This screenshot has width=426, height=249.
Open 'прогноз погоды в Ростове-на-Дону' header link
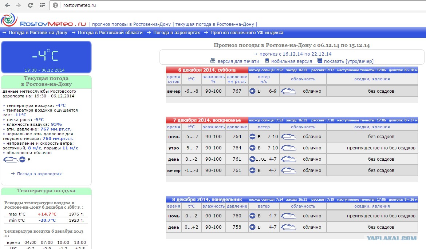pyautogui.click(x=131, y=24)
